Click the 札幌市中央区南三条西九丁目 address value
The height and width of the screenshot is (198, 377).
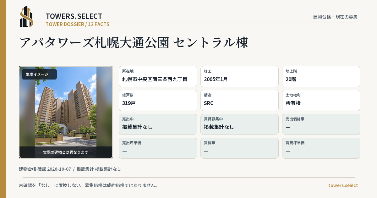pos(155,79)
